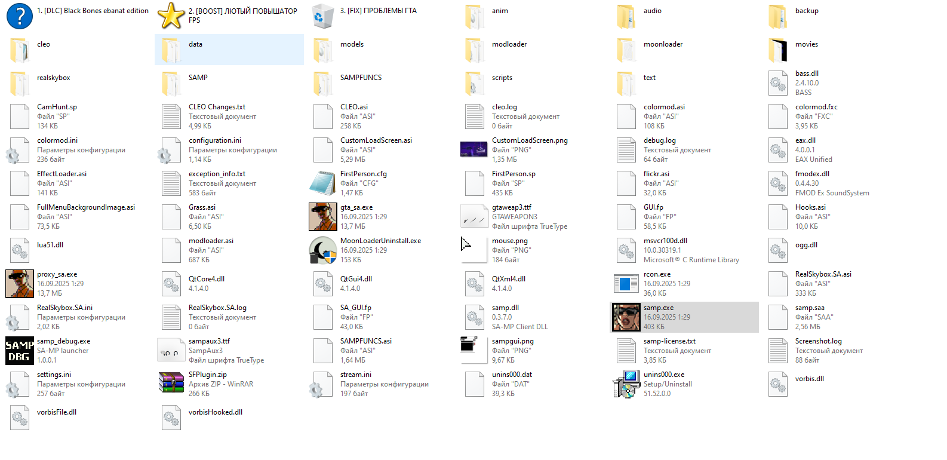
Task: Select the unins000.exe Setup/Uninstall icon
Action: point(626,384)
